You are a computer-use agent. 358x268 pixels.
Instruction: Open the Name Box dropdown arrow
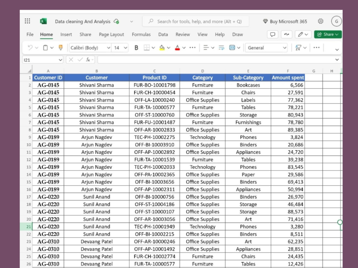[60, 60]
